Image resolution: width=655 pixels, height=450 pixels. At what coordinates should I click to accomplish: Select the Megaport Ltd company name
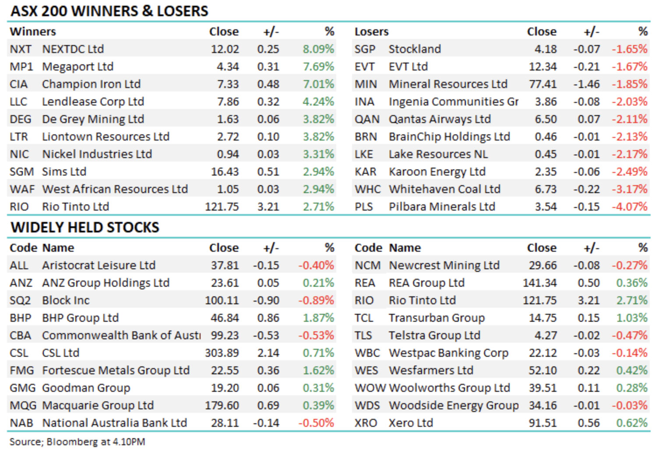click(x=77, y=67)
